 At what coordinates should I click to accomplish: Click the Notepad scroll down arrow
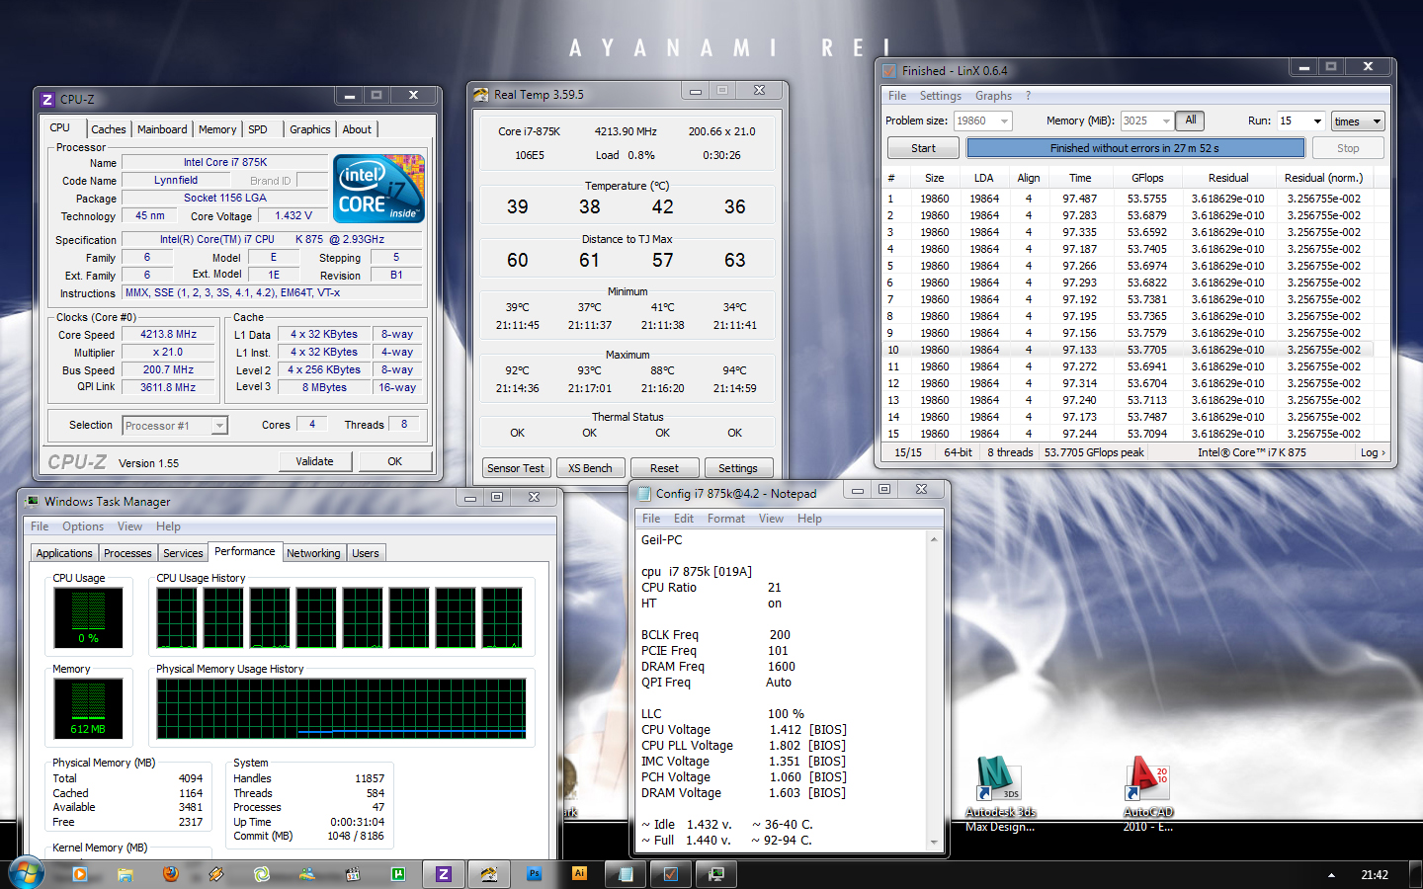(934, 842)
